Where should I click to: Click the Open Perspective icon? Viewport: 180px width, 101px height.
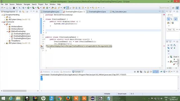[173, 8]
